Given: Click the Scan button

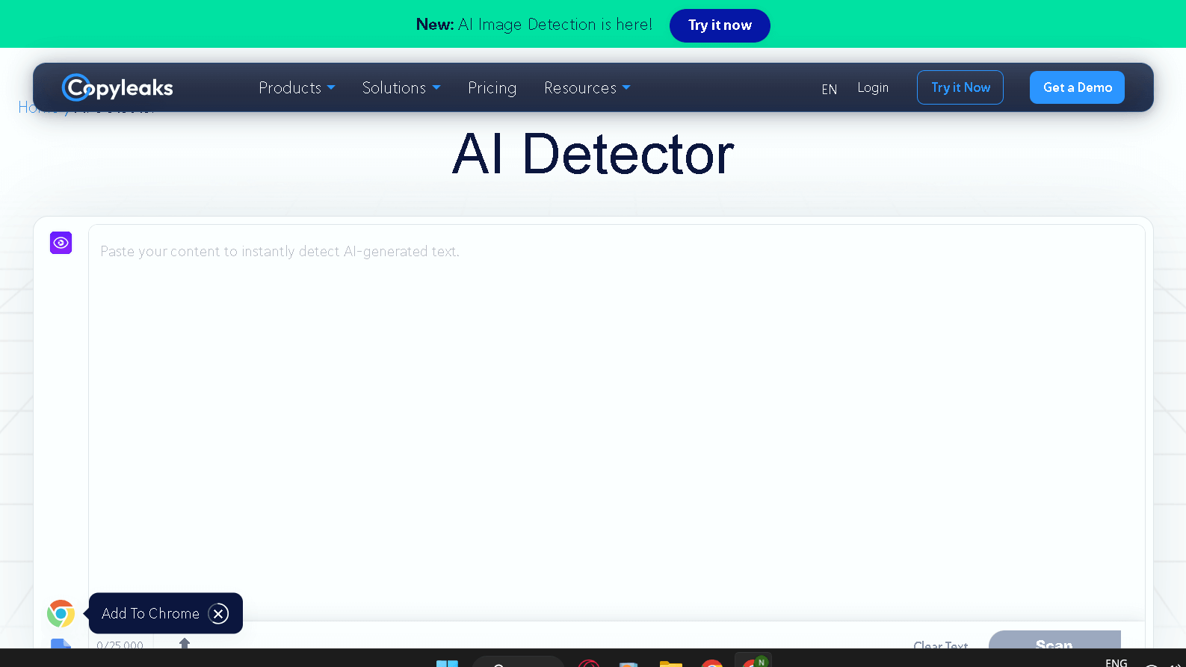Looking at the screenshot, I should click(1054, 639).
